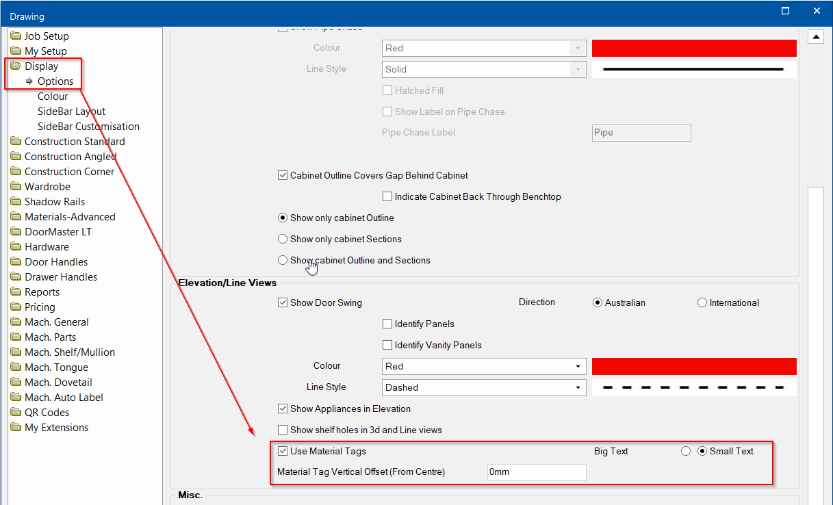Open pipe chase Colour dropdown showing Red
Viewport: 833px width, 505px height.
(484, 48)
